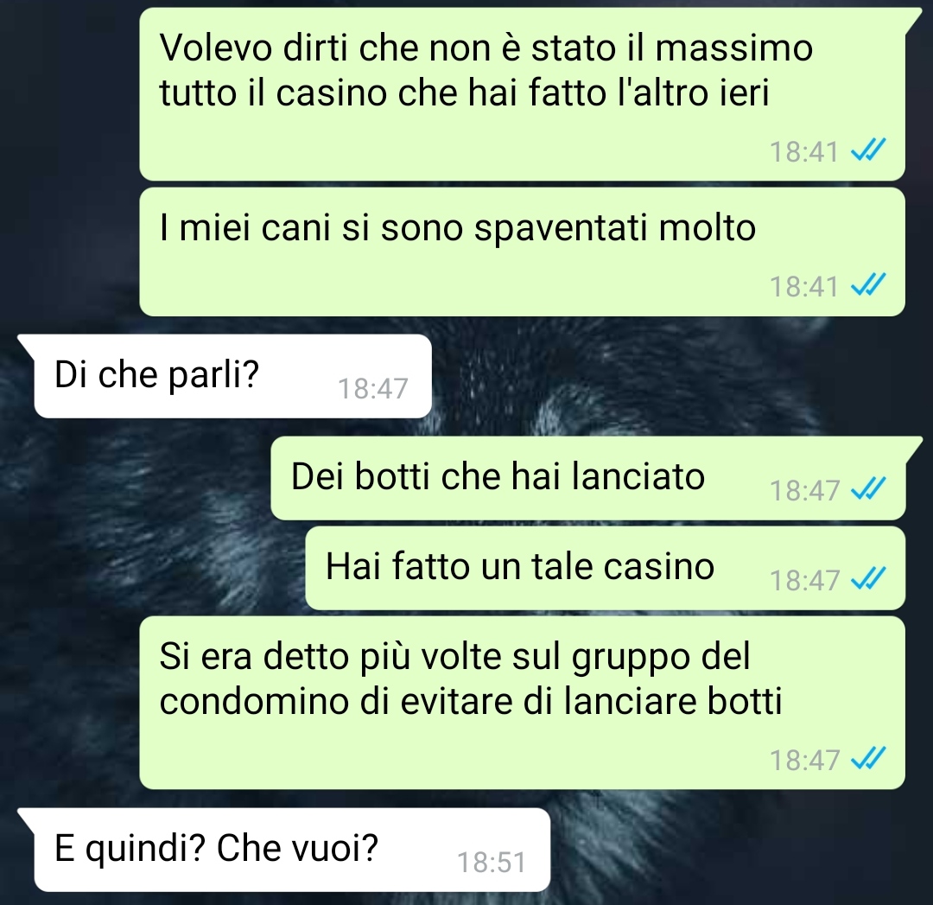Screen dimensions: 933x905
Task: Click the 'Hai fatto un tale casino' message
Action: pyautogui.click(x=605, y=568)
